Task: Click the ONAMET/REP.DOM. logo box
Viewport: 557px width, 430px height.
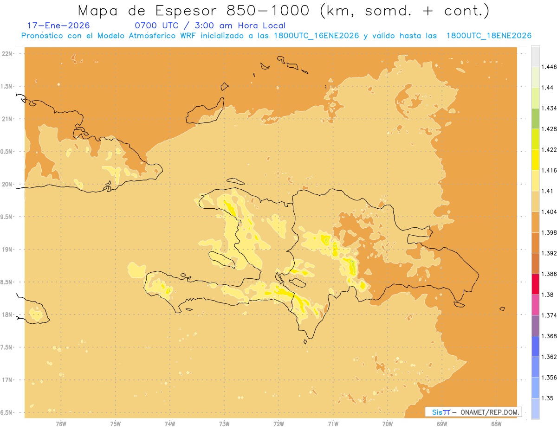Action: coord(473,412)
